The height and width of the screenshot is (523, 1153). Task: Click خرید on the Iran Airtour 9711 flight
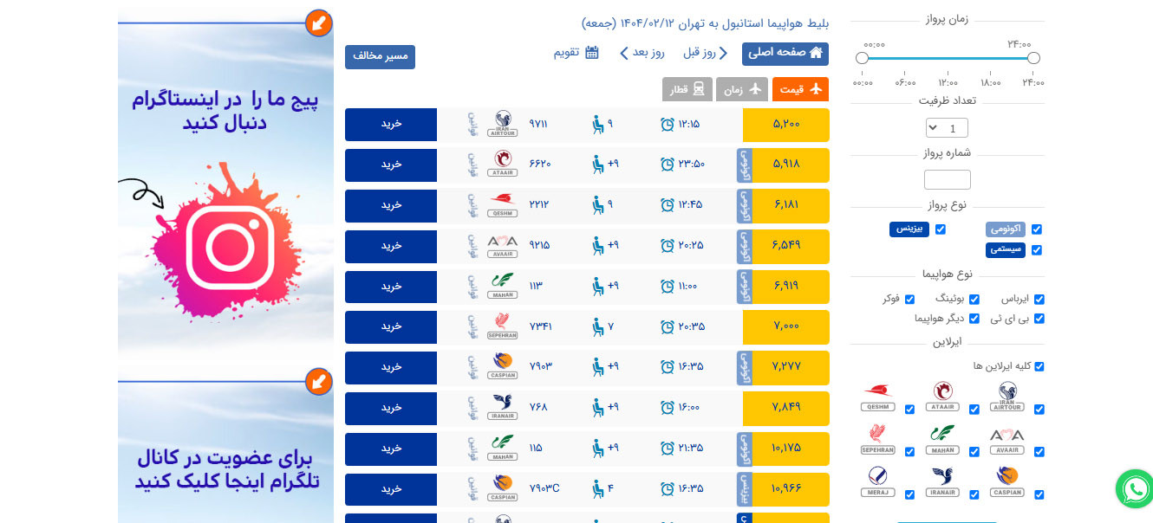pyautogui.click(x=390, y=124)
